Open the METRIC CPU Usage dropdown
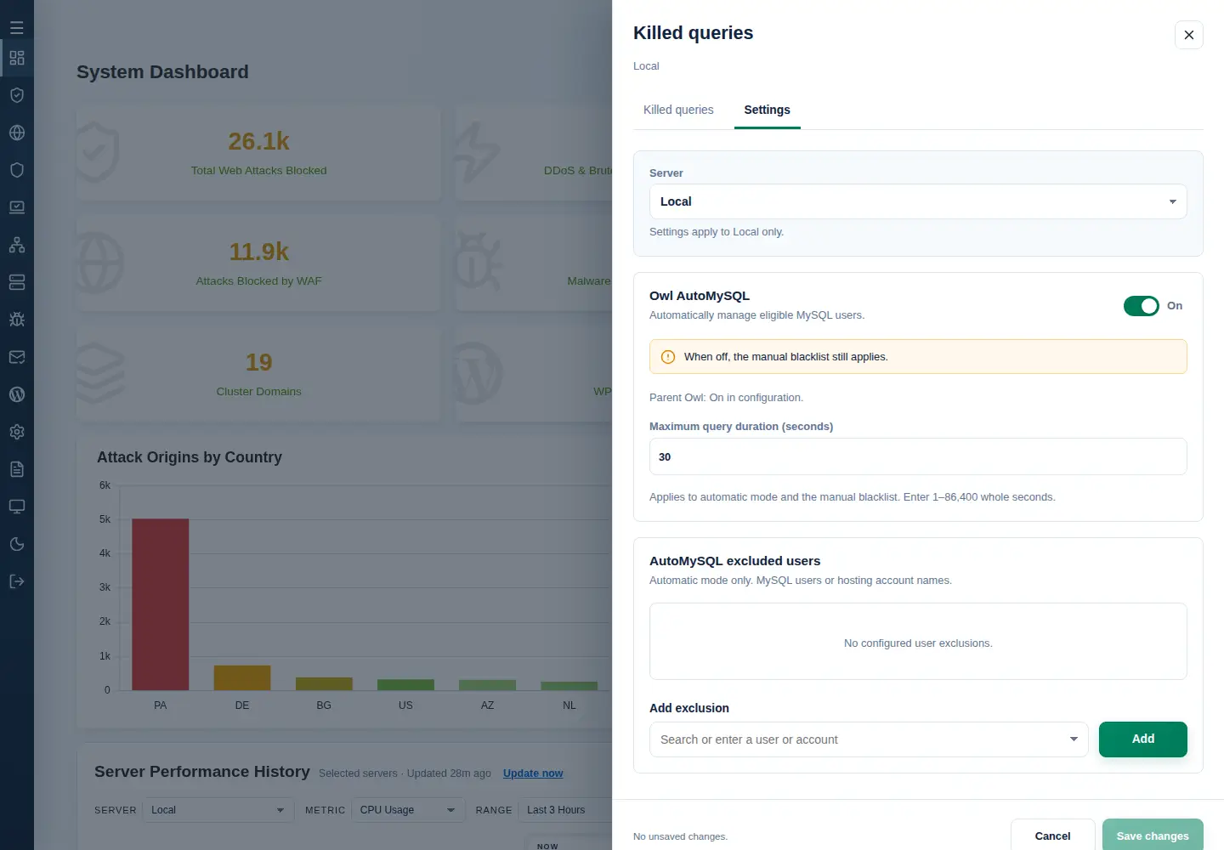This screenshot has width=1224, height=850. [408, 810]
